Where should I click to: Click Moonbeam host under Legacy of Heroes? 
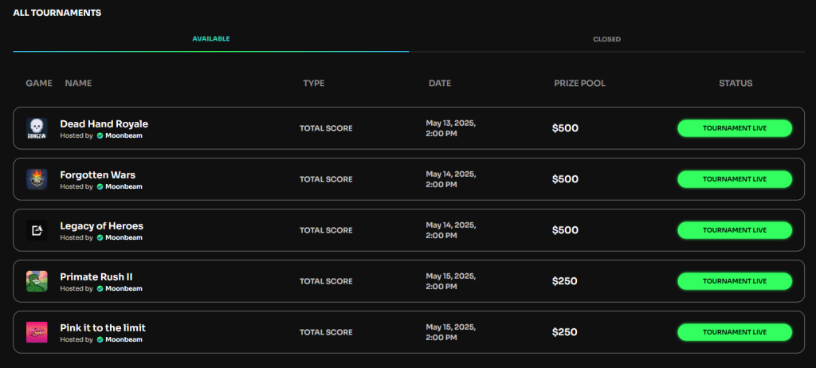click(x=124, y=238)
